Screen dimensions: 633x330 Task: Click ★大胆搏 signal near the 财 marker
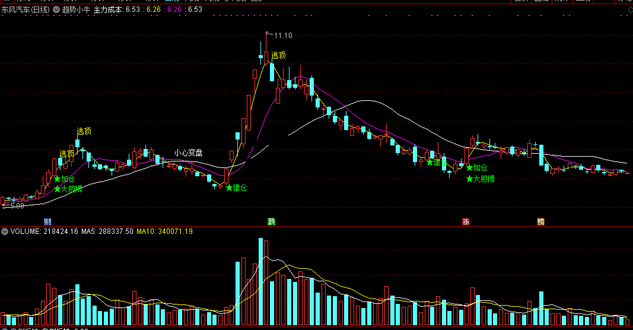click(68, 189)
